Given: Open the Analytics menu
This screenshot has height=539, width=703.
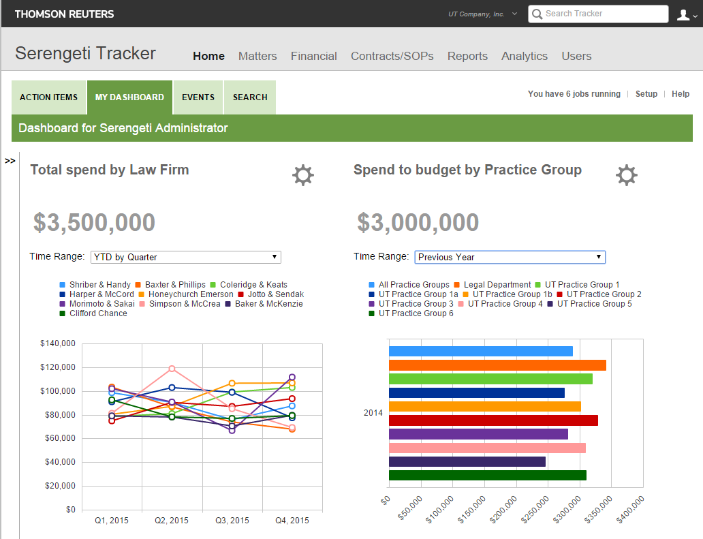Looking at the screenshot, I should point(524,56).
